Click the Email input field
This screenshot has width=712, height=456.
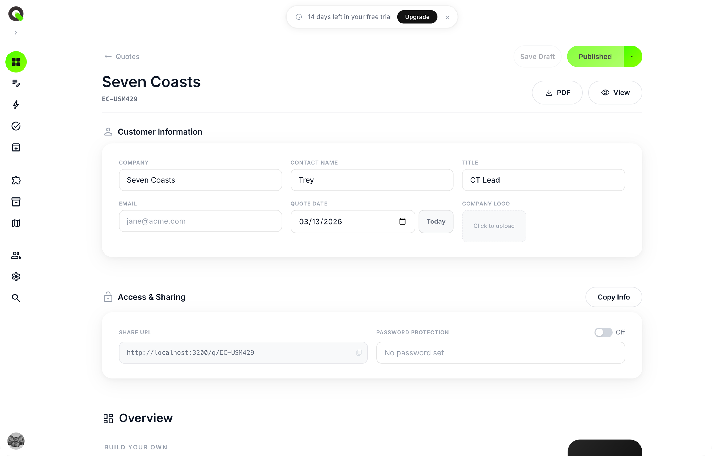tap(200, 221)
